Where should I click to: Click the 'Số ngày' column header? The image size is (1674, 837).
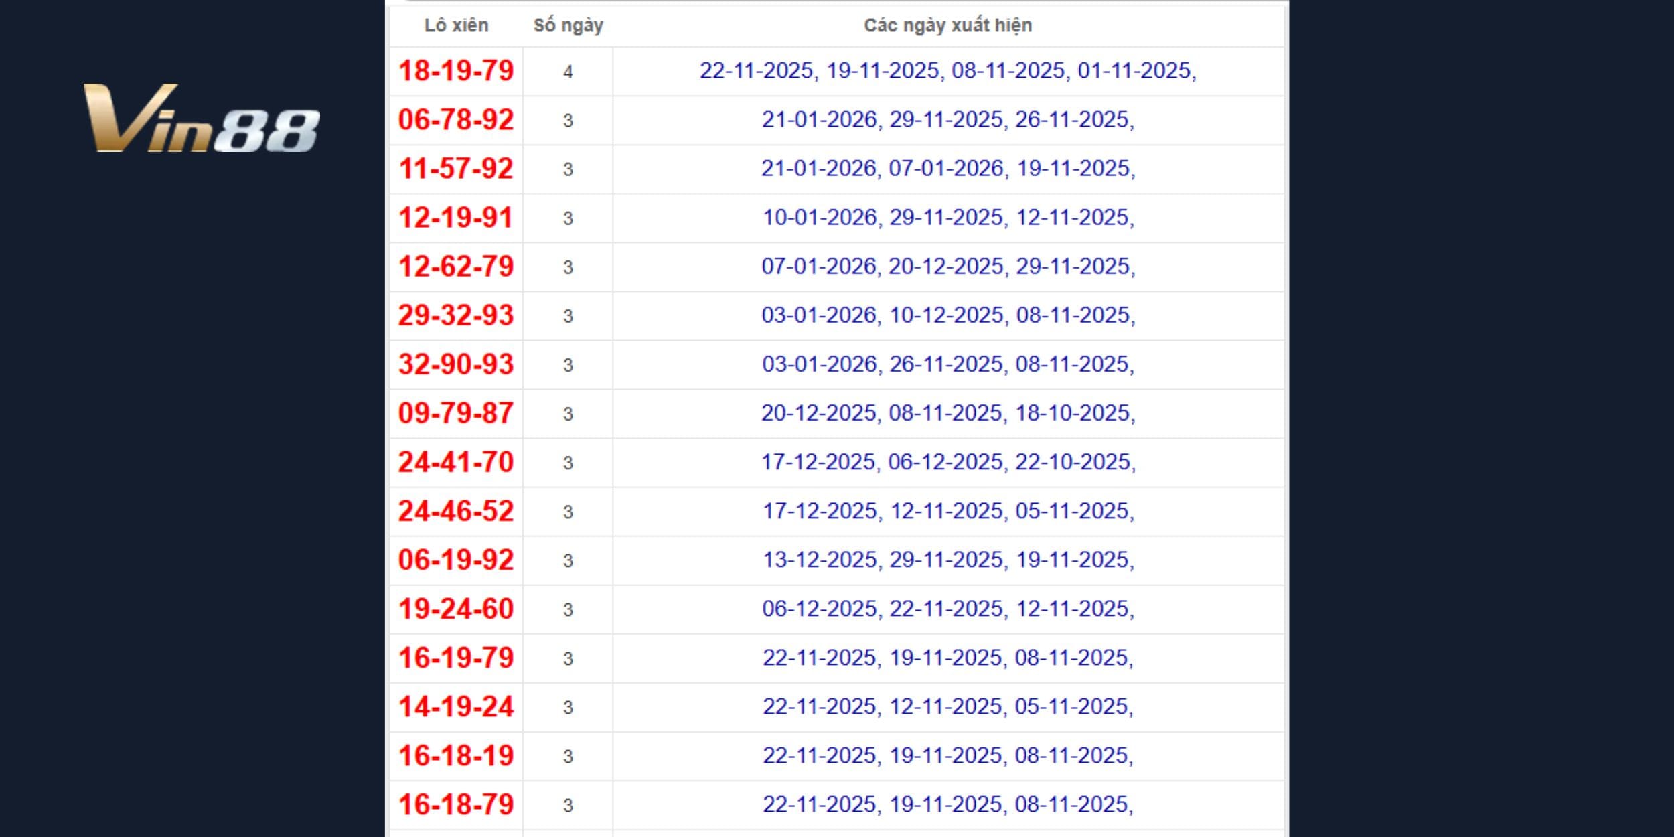[x=568, y=25]
